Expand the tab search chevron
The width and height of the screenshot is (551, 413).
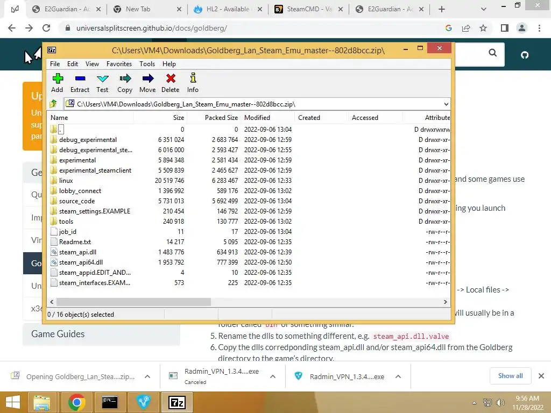click(x=484, y=9)
